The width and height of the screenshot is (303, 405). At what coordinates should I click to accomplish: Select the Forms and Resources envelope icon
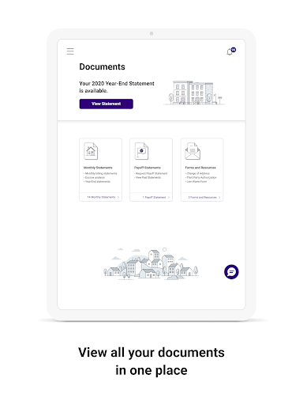(193, 151)
